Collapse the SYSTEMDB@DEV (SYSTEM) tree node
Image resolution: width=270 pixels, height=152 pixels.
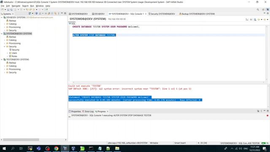2,34
